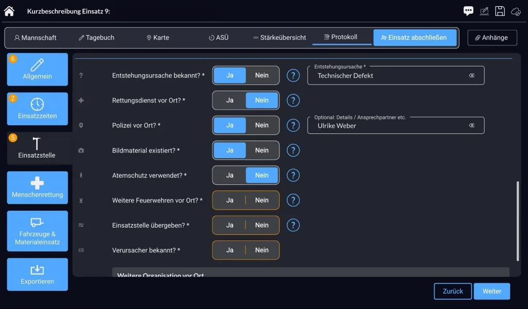Image resolution: width=528 pixels, height=309 pixels.
Task: Switch to the Tagebuch tab
Action: click(96, 38)
